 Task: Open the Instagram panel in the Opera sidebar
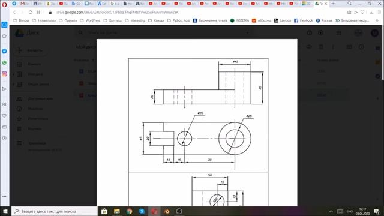point(4,74)
